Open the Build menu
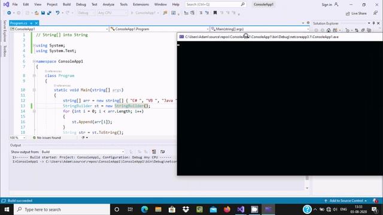 click(x=66, y=4)
